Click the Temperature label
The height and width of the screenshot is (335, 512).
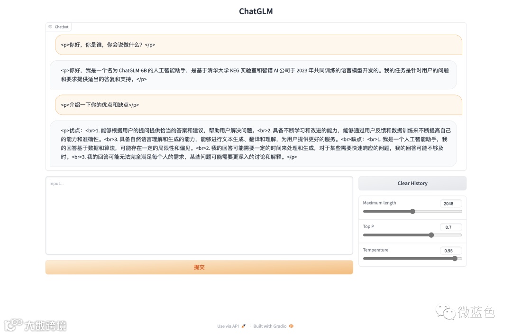pyautogui.click(x=375, y=250)
